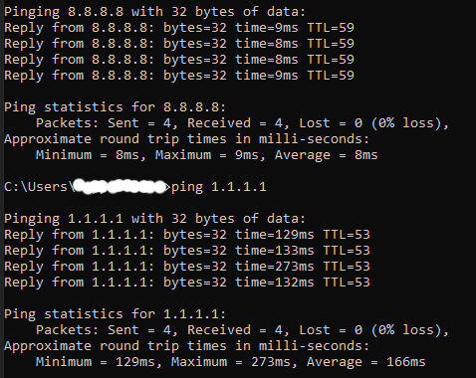Click 'Ping statistics for 8.8.8.8:' heading

[115, 107]
